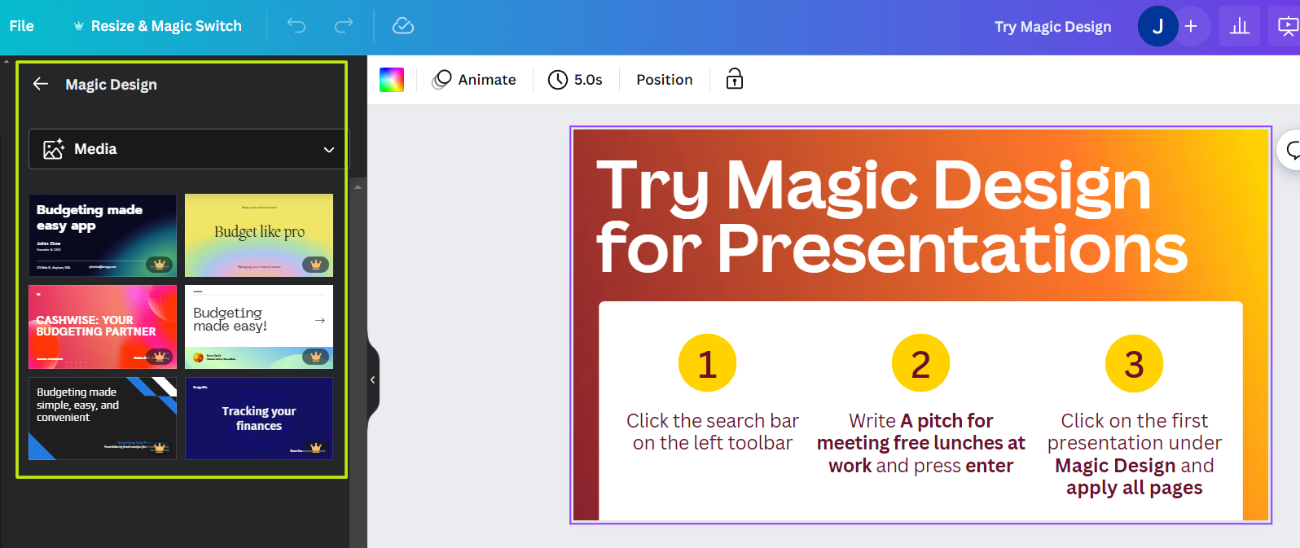Go back with the Magic Design arrow
Viewport: 1300px width, 548px height.
tap(41, 84)
